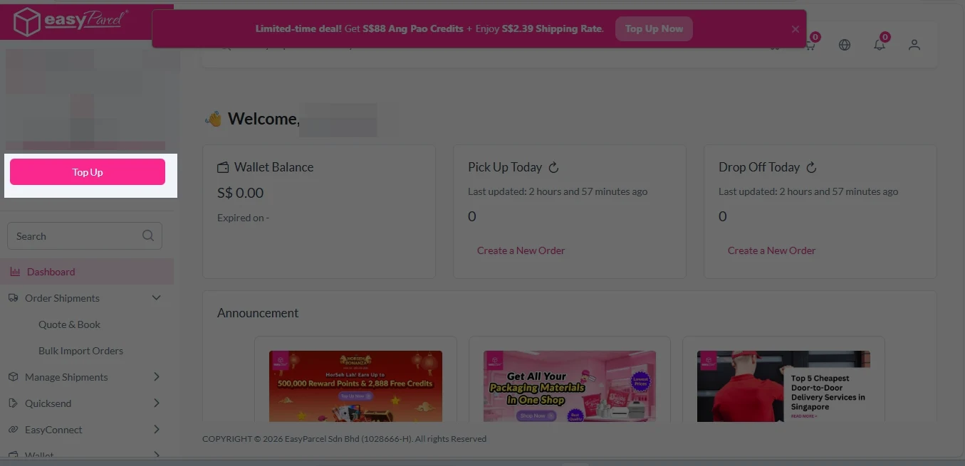Expand the EasyConnect menu
The image size is (965, 466).
point(157,430)
